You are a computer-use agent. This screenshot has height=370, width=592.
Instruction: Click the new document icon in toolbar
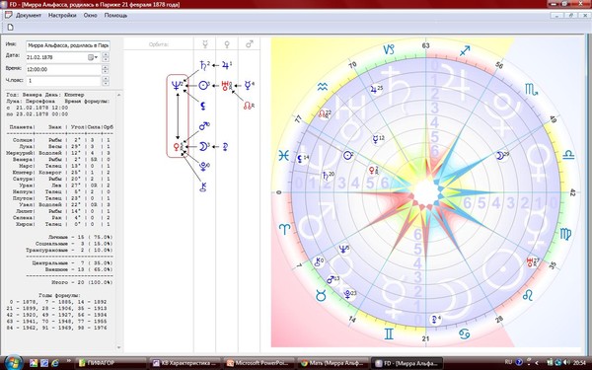click(11, 28)
